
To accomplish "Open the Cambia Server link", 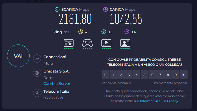I will tap(57, 84).
